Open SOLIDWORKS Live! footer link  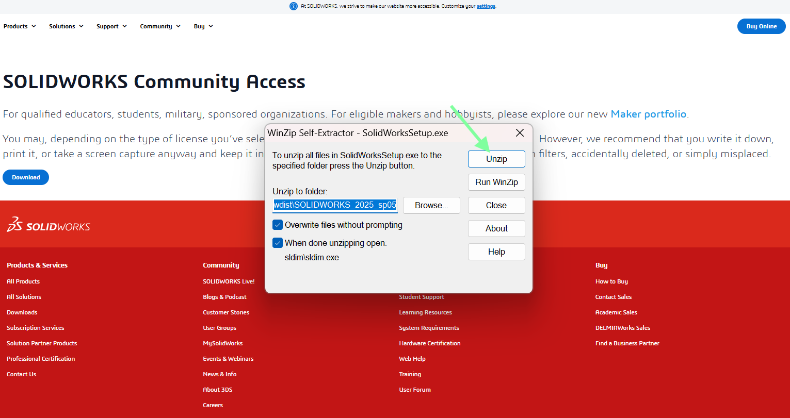[229, 281]
